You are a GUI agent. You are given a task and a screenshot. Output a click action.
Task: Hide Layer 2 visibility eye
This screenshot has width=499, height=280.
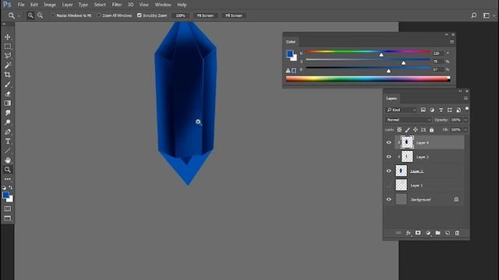(x=388, y=171)
